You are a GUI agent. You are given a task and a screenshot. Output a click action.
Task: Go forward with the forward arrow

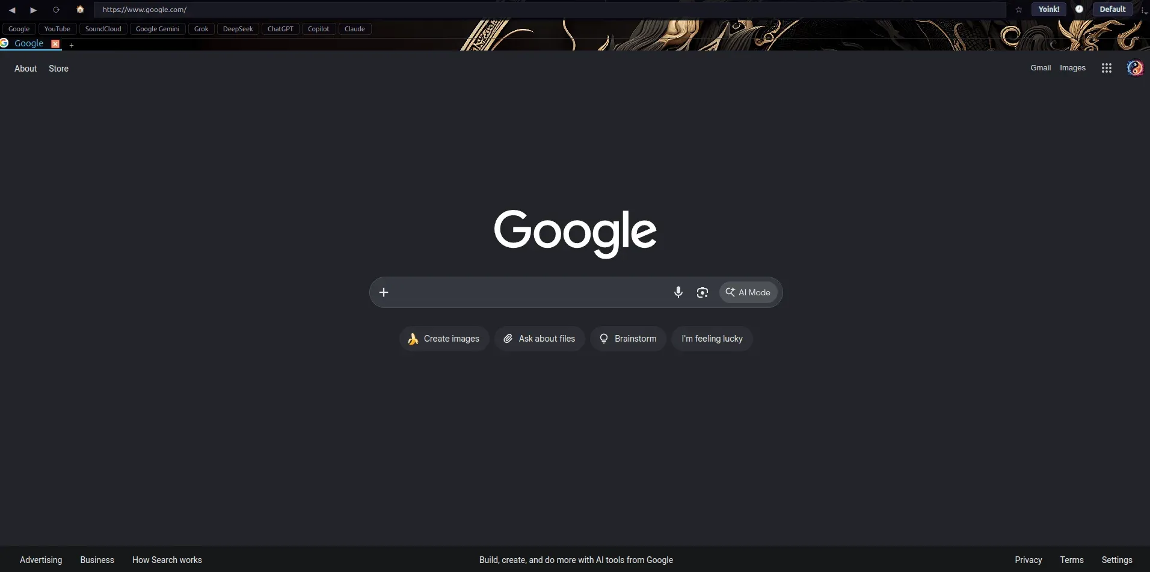[x=34, y=10]
